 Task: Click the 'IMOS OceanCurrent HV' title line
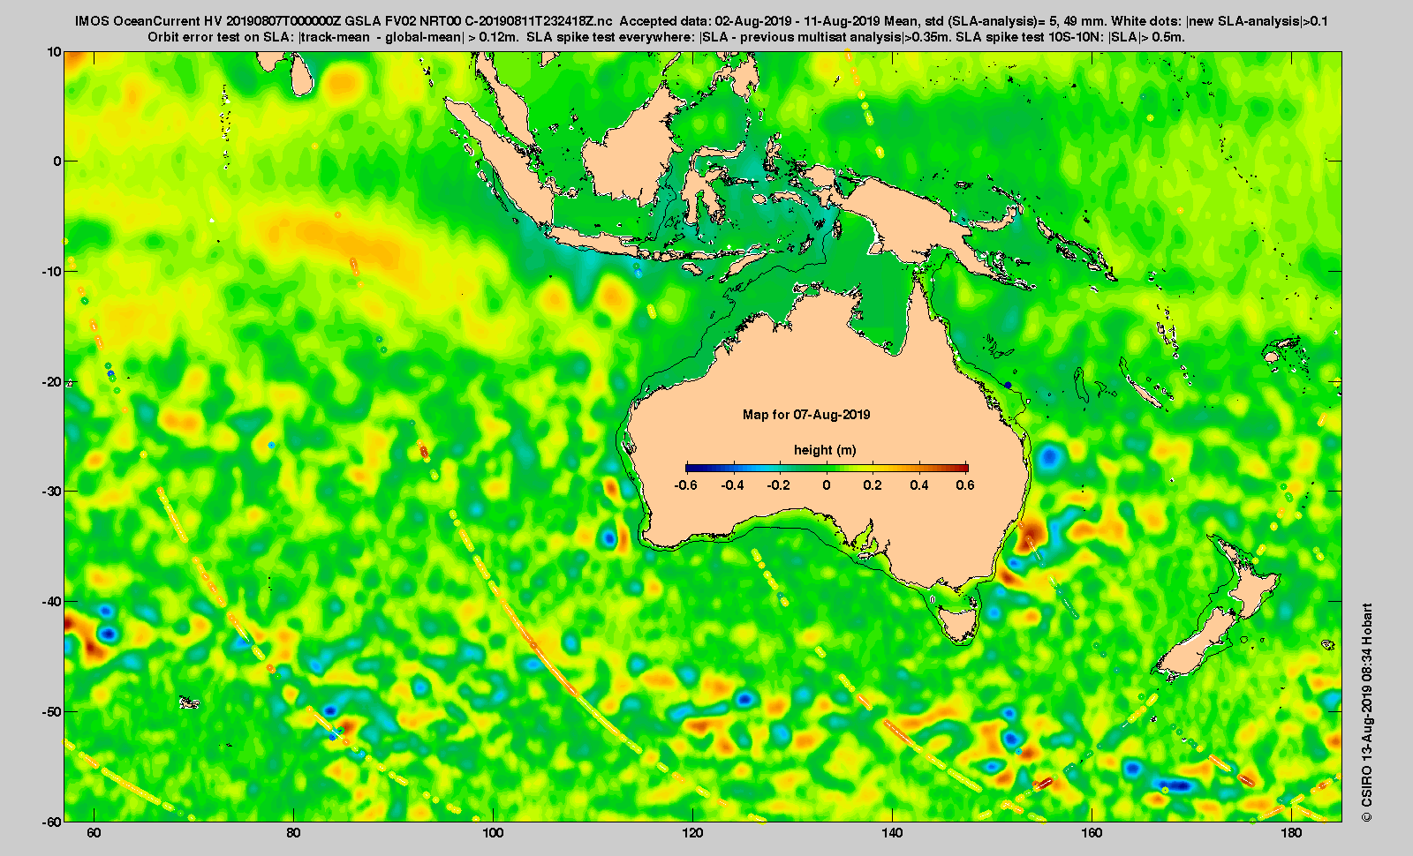(701, 21)
